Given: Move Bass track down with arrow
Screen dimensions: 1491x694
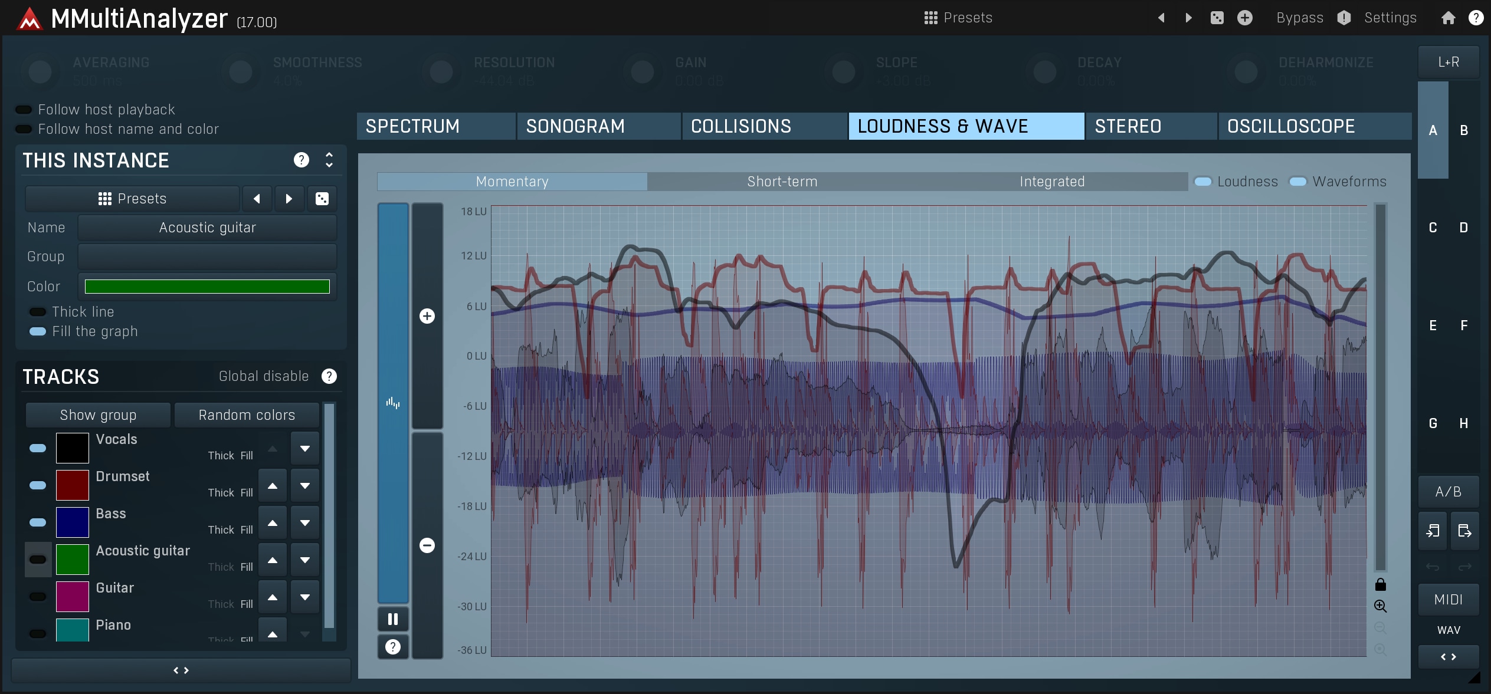Looking at the screenshot, I should coord(305,523).
